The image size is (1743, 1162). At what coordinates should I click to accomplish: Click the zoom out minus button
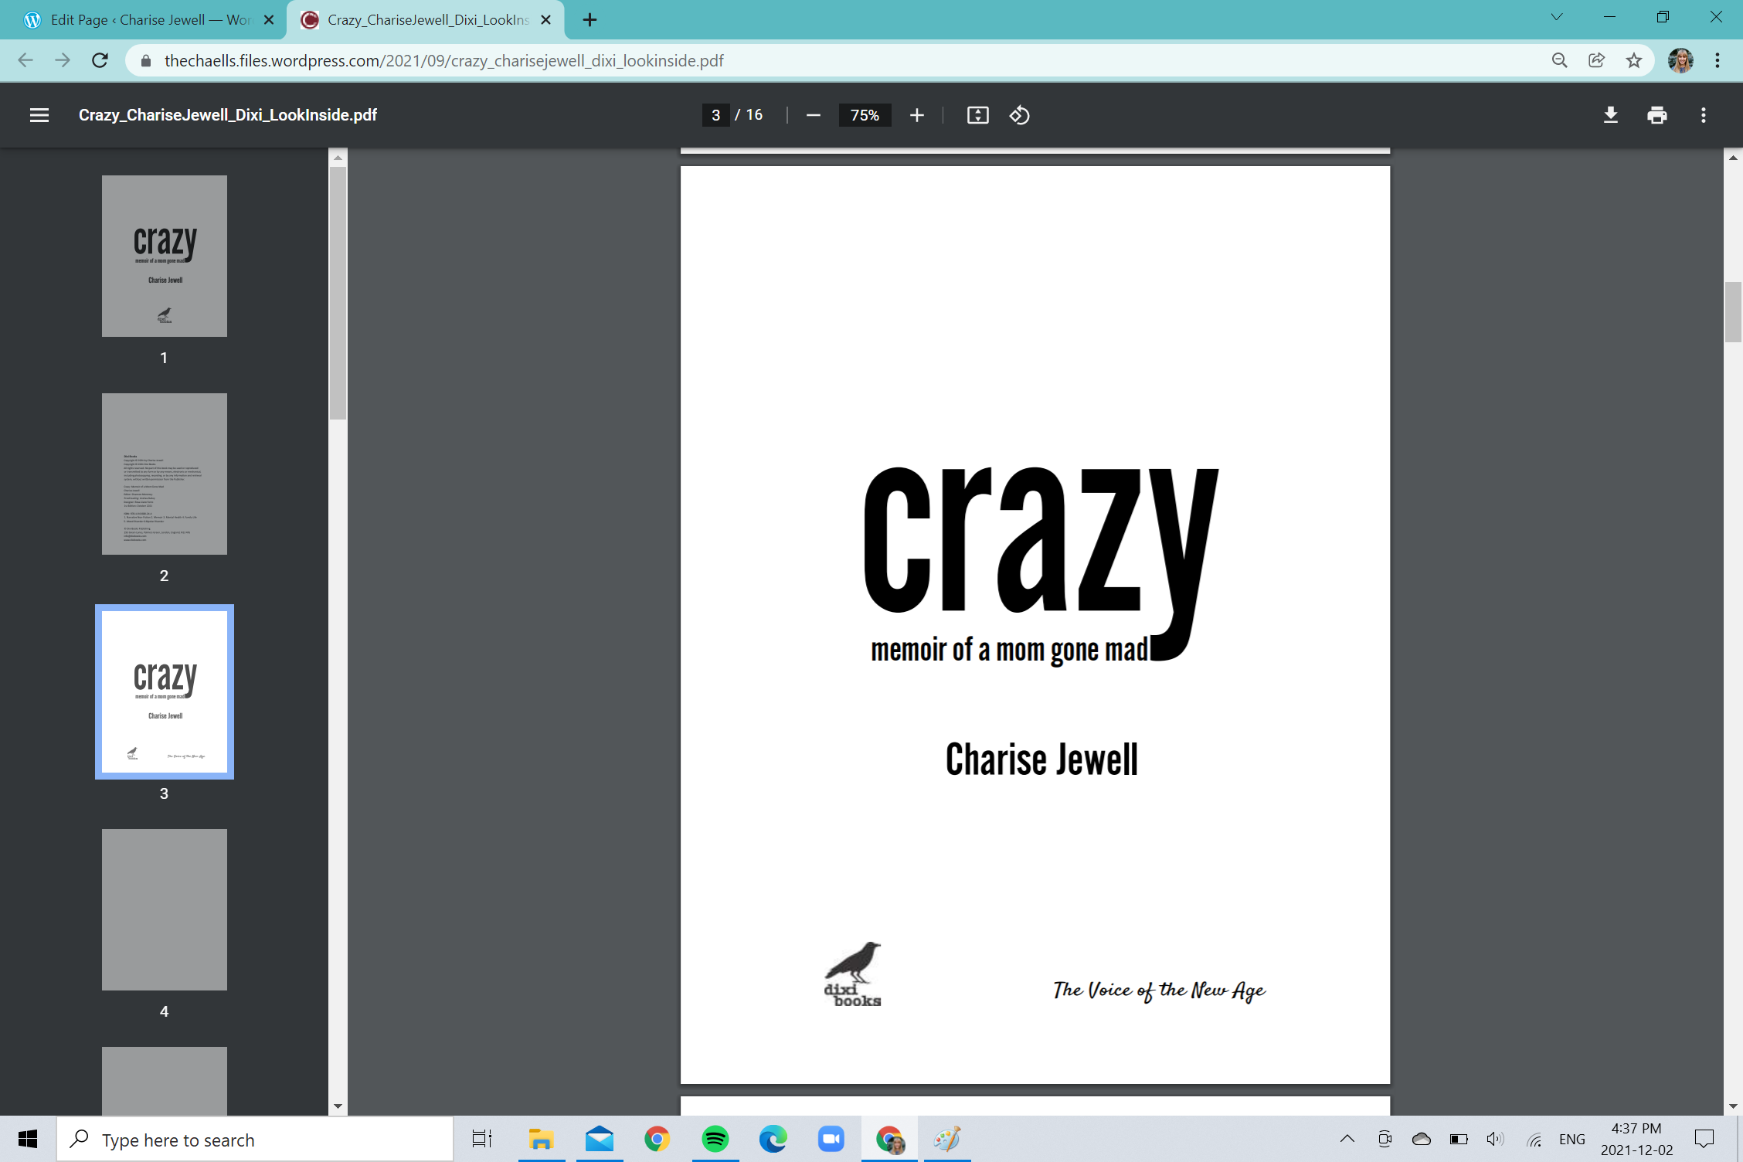click(x=813, y=115)
